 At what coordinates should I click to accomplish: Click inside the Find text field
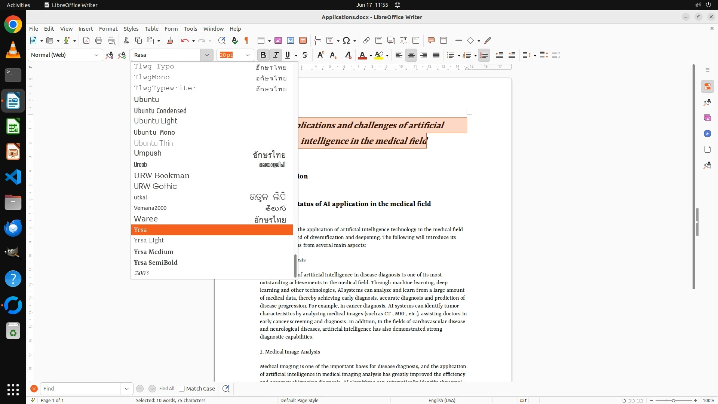click(x=80, y=389)
